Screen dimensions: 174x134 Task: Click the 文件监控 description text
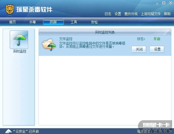click(92, 45)
